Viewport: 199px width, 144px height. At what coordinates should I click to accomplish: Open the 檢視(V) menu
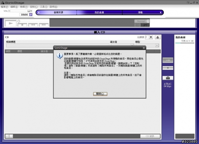(24, 7)
